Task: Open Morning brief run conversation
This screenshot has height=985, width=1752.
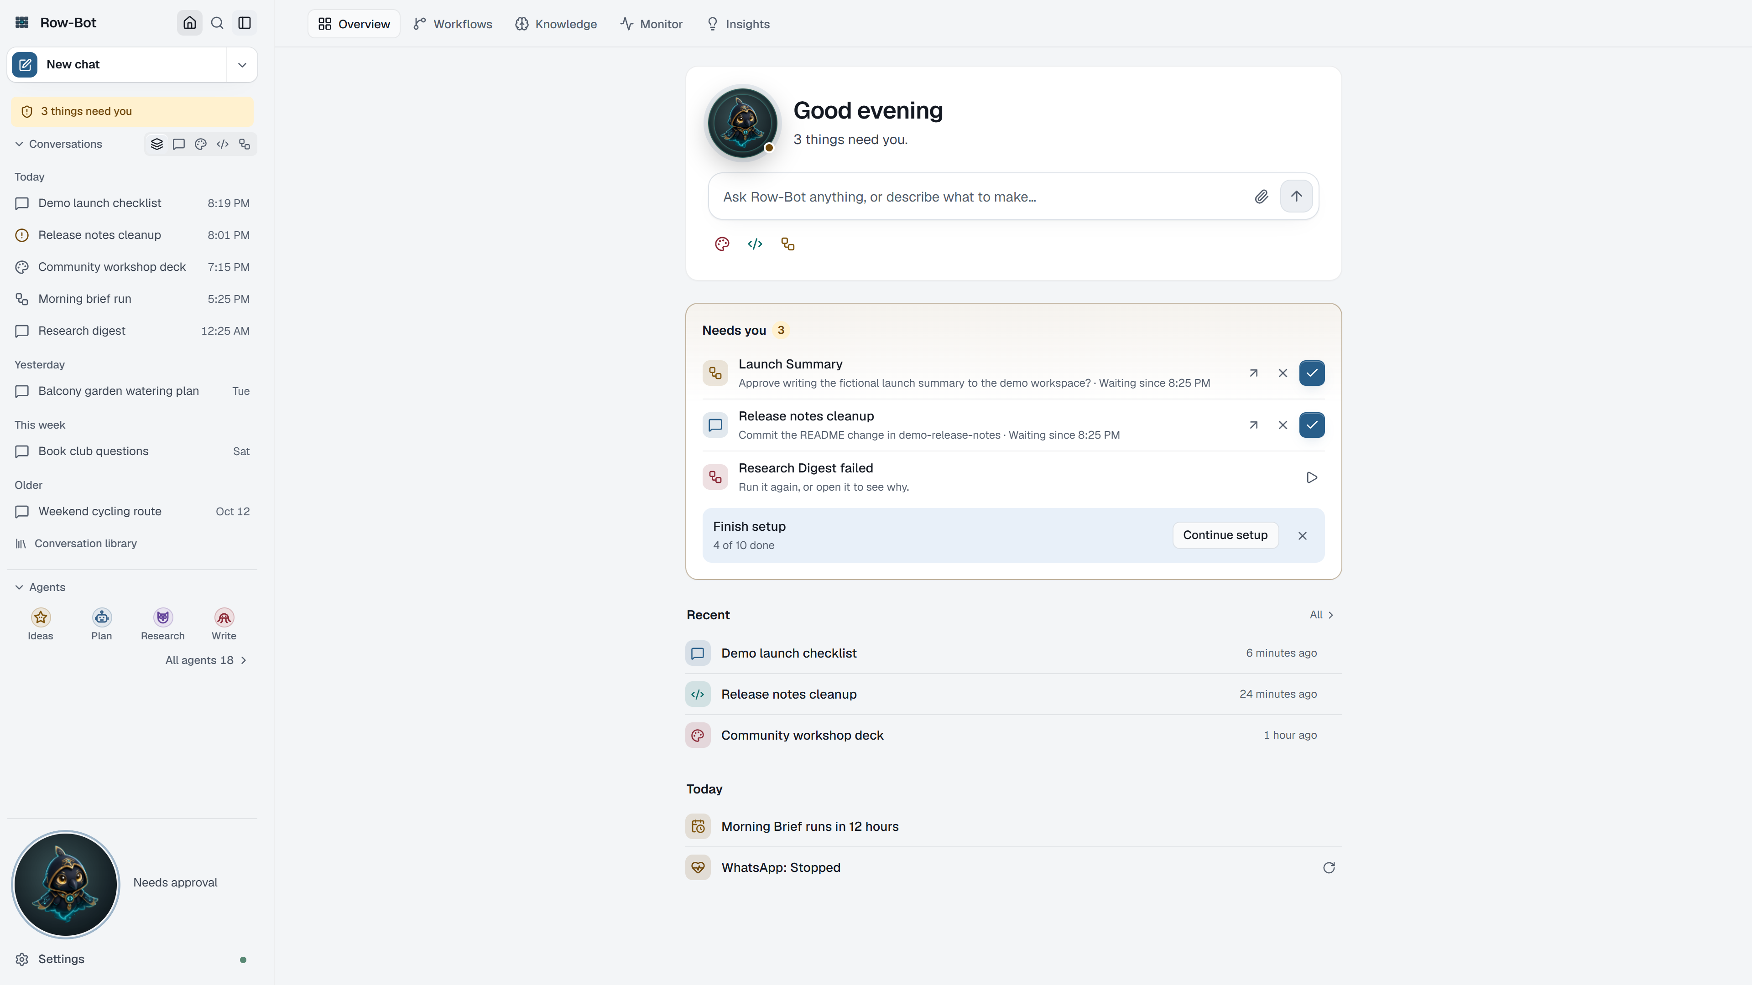Action: click(132, 299)
